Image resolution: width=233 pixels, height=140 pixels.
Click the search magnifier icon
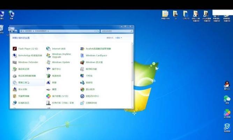coord(131,31)
